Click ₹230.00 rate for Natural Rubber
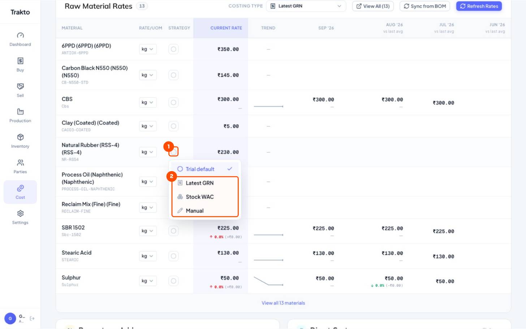 [x=228, y=152]
